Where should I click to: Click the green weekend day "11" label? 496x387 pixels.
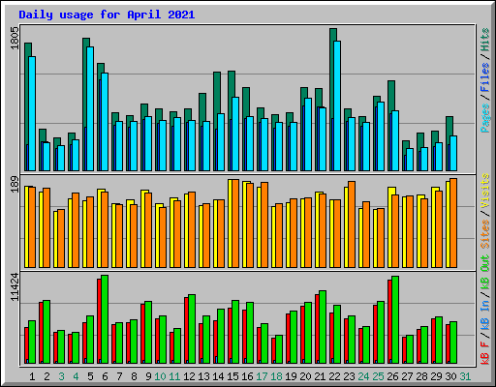[174, 376]
